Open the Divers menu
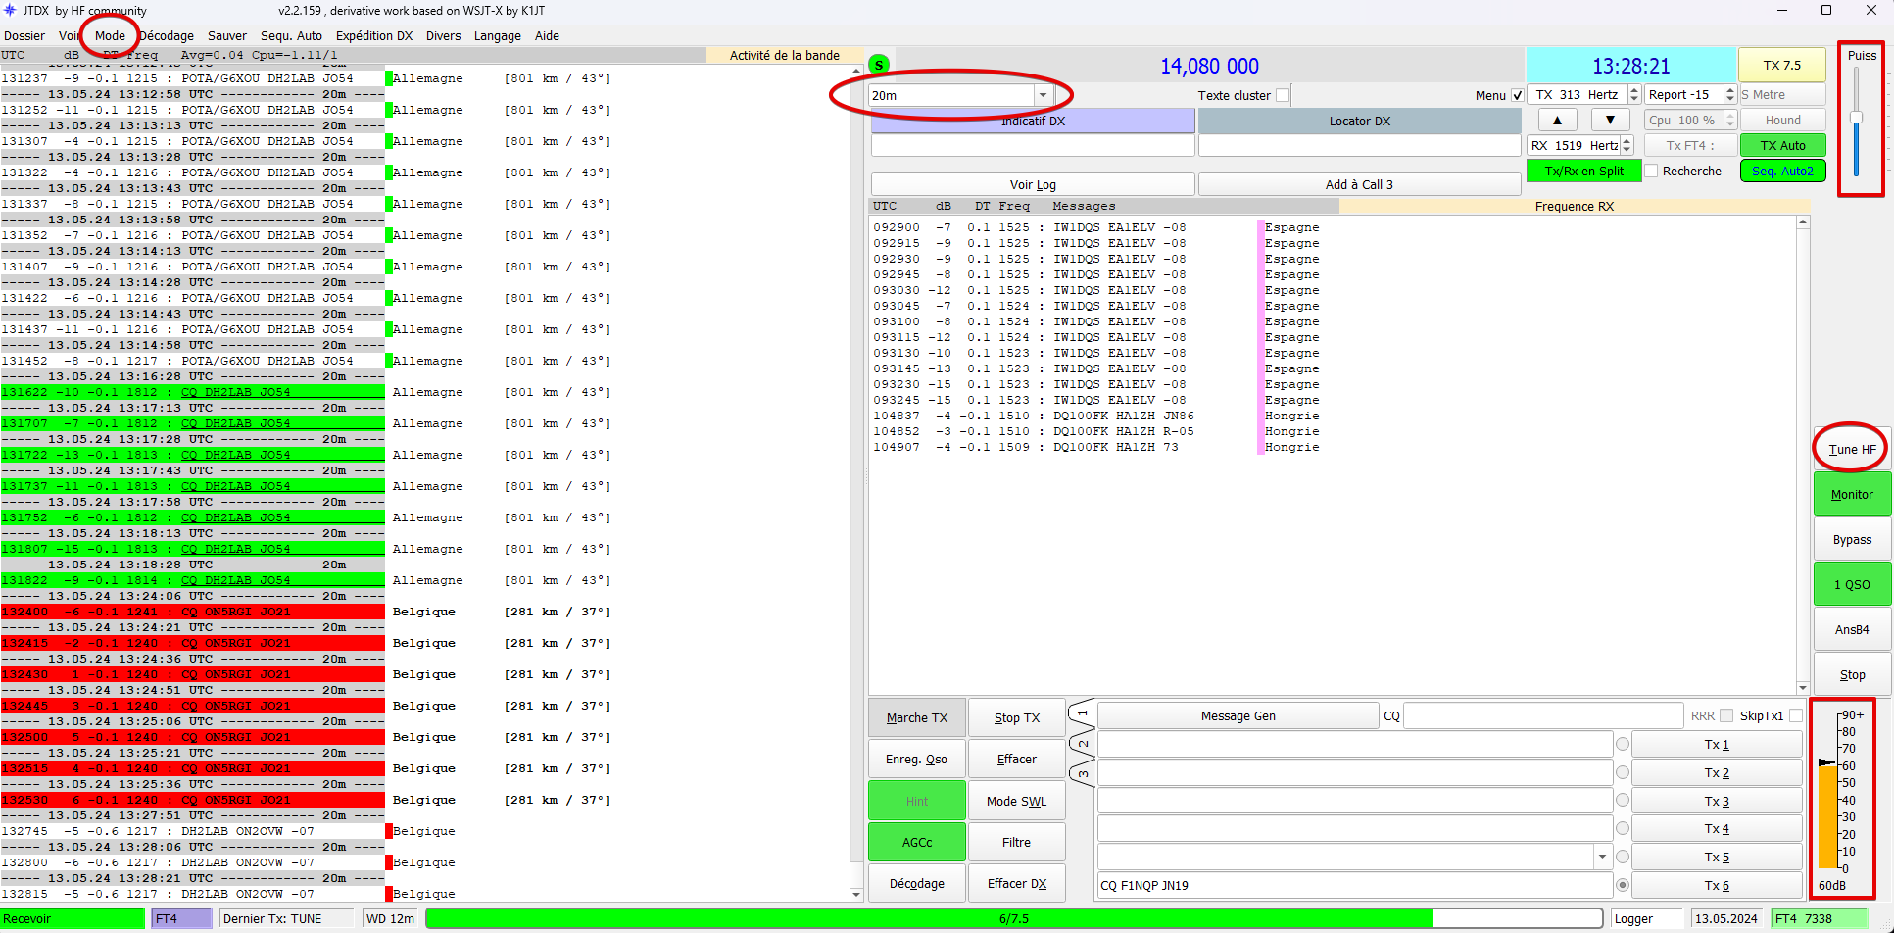 [x=443, y=35]
